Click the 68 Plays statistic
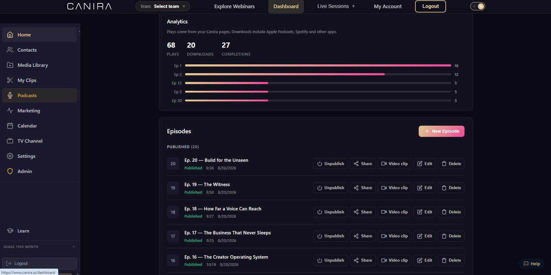The height and width of the screenshot is (275, 551). [x=173, y=49]
